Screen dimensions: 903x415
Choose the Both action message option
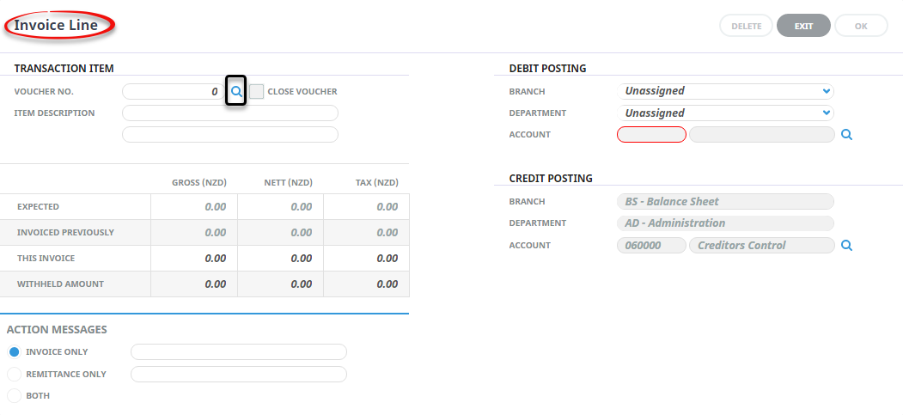coord(14,396)
